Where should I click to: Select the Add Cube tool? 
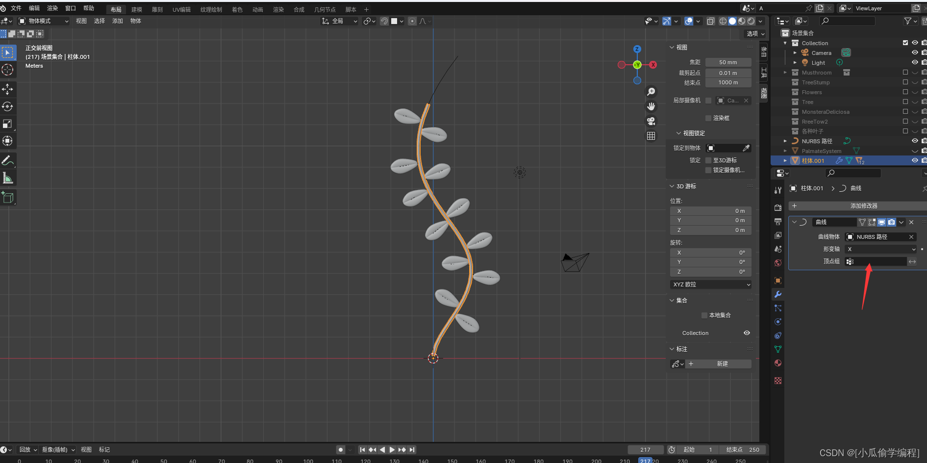tap(8, 197)
